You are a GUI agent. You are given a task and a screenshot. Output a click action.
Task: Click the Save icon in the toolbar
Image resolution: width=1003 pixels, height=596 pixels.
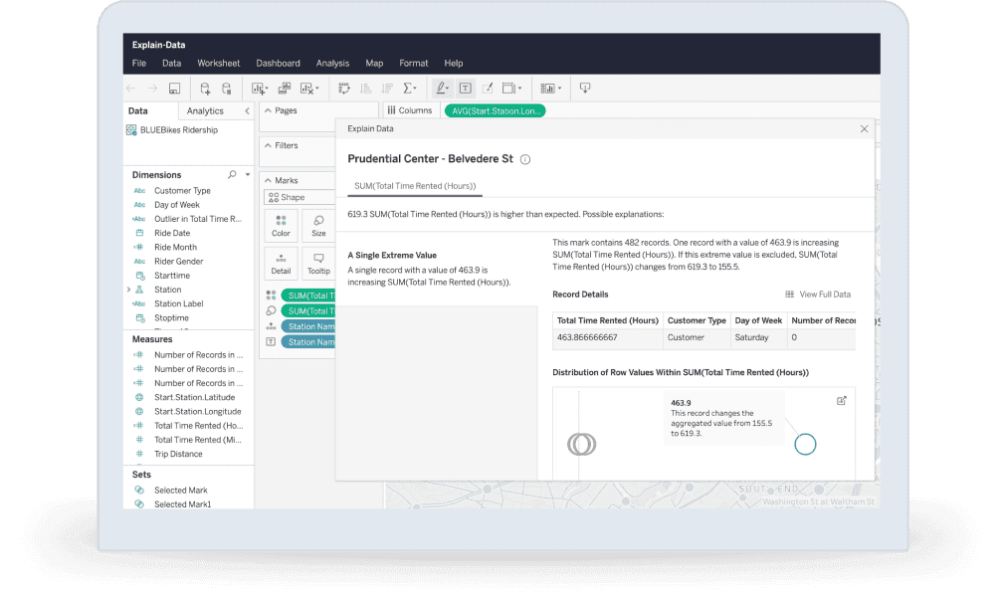pos(175,89)
